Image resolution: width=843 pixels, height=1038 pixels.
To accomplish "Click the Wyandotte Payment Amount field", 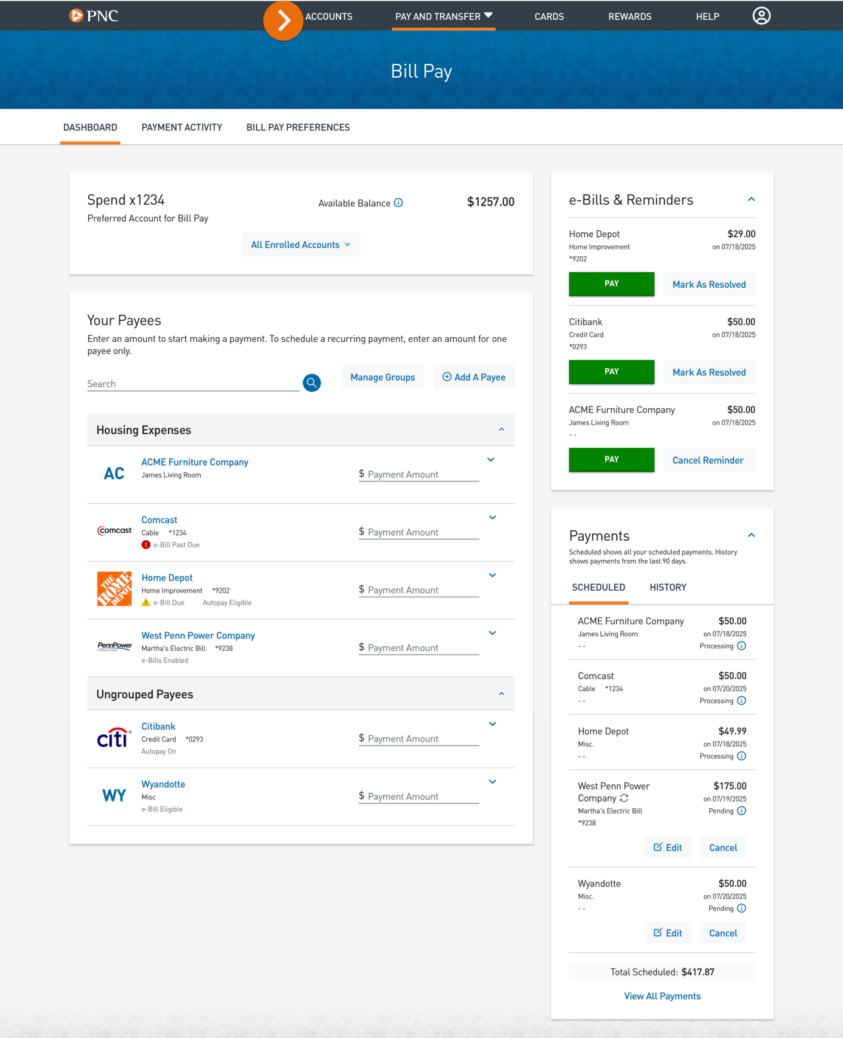I will pyautogui.click(x=419, y=796).
